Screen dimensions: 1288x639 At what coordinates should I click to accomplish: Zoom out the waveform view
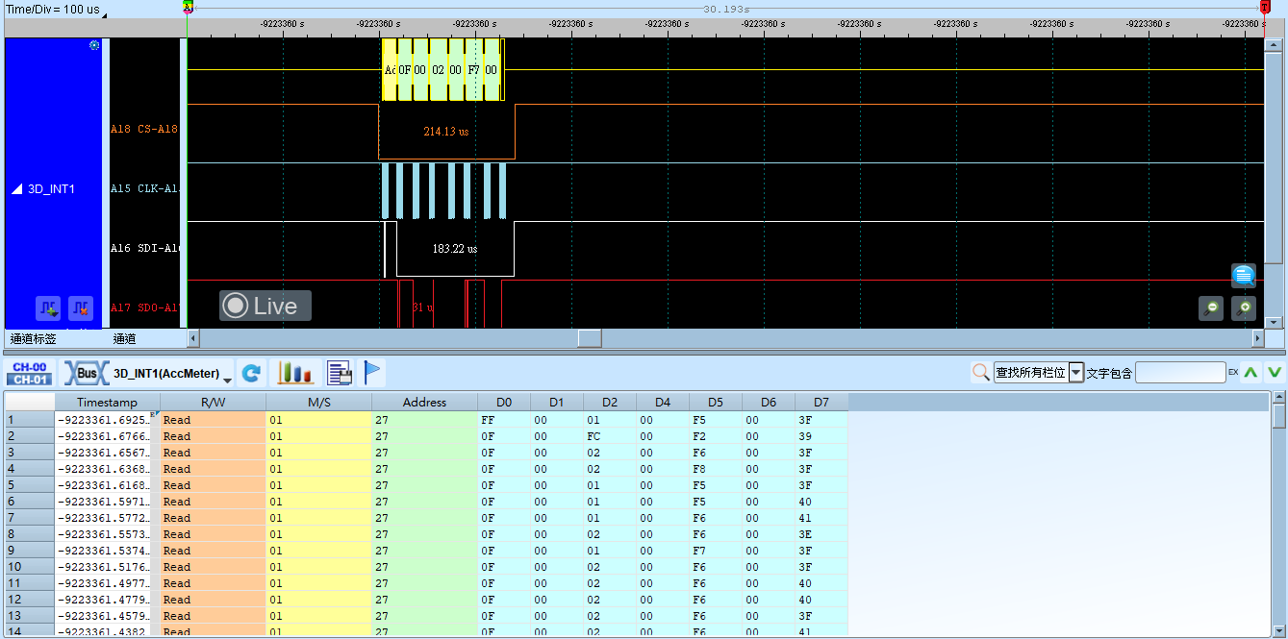(x=1211, y=308)
